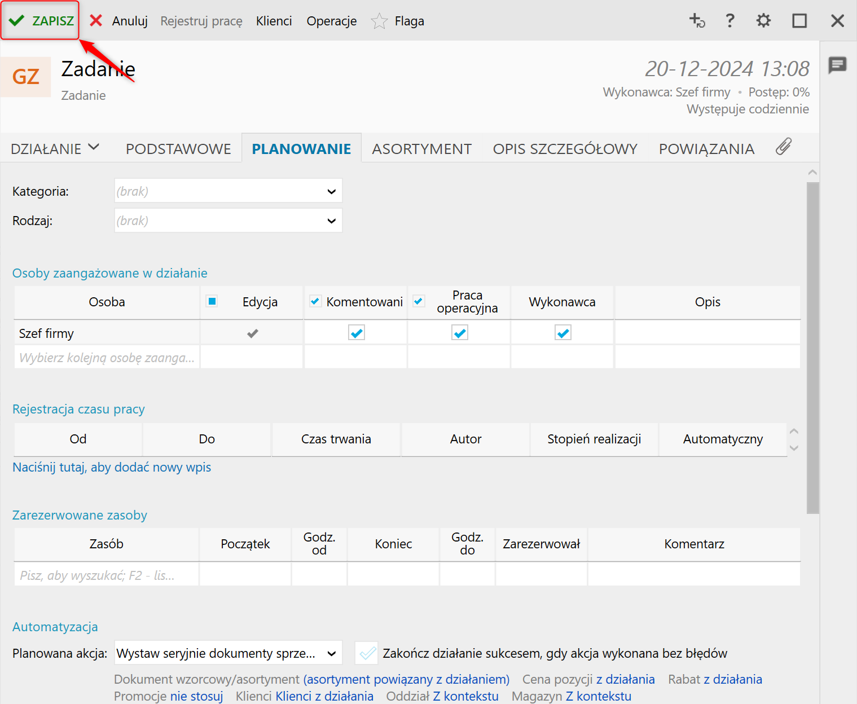Image resolution: width=857 pixels, height=704 pixels.
Task: Click the Opis column header
Action: click(707, 302)
